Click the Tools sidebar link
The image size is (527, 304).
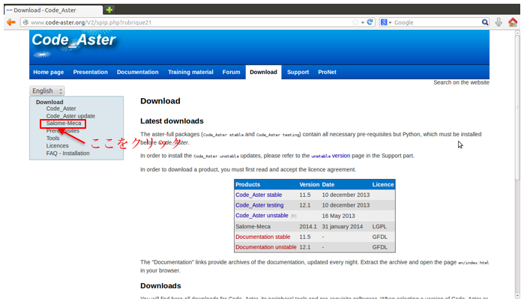(x=52, y=139)
